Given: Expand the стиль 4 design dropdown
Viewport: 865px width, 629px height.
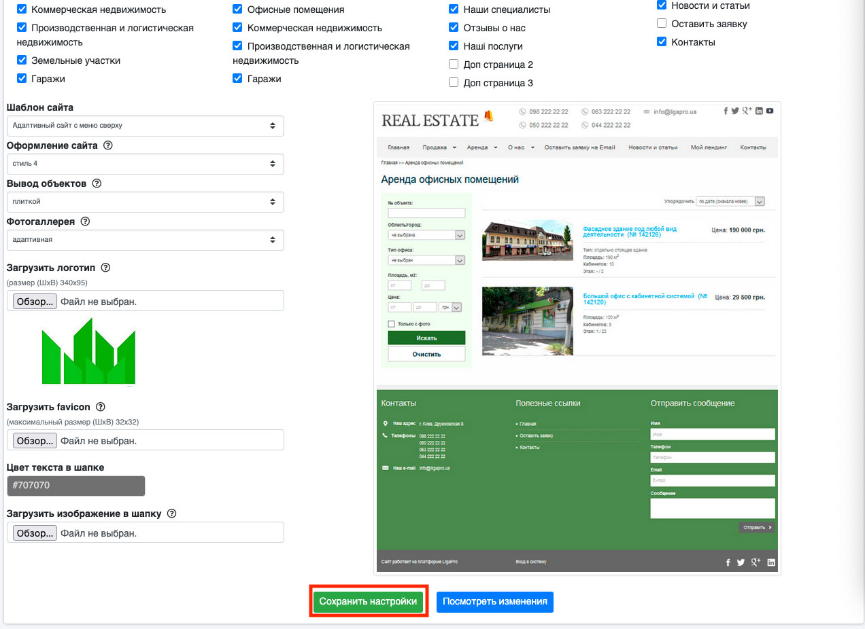Looking at the screenshot, I should pyautogui.click(x=145, y=164).
